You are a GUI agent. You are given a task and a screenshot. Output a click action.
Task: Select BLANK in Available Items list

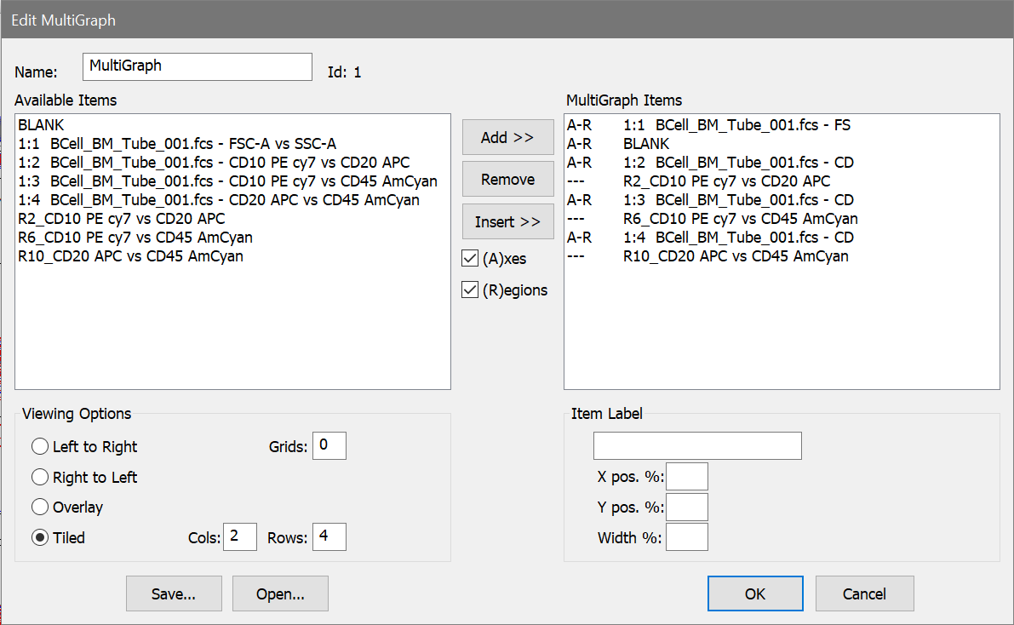tap(41, 125)
